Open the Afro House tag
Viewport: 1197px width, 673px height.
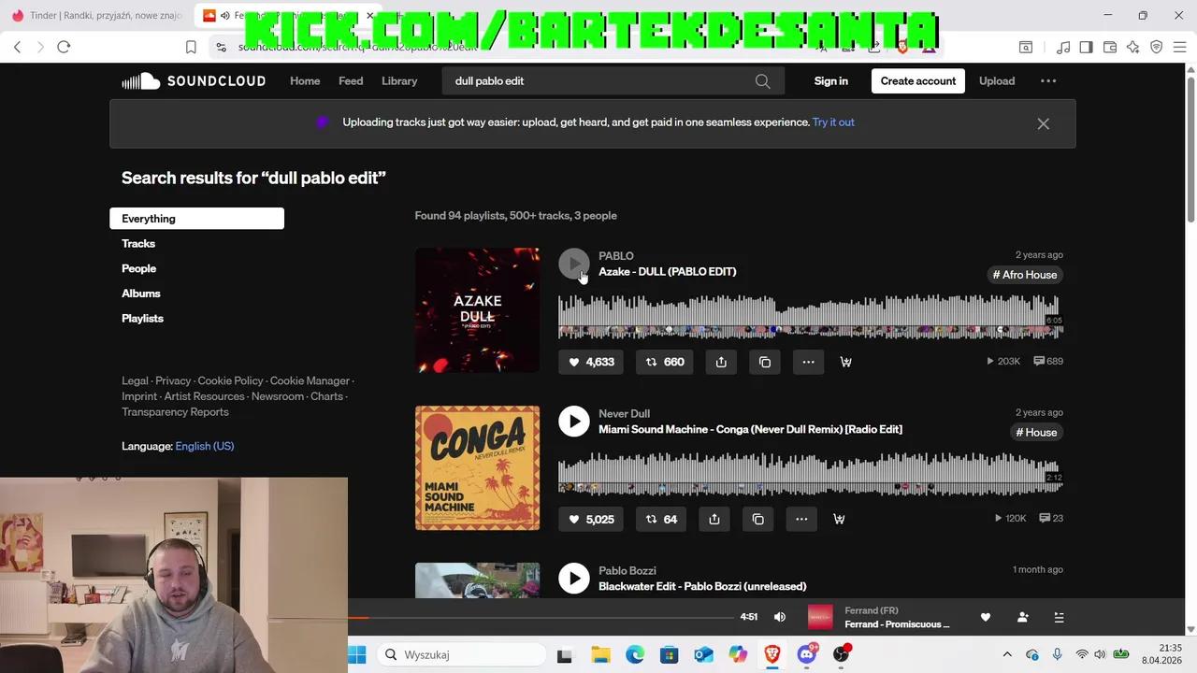(1024, 275)
